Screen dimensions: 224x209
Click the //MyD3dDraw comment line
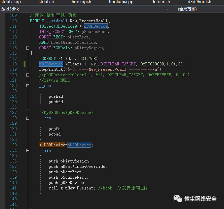point(67,113)
